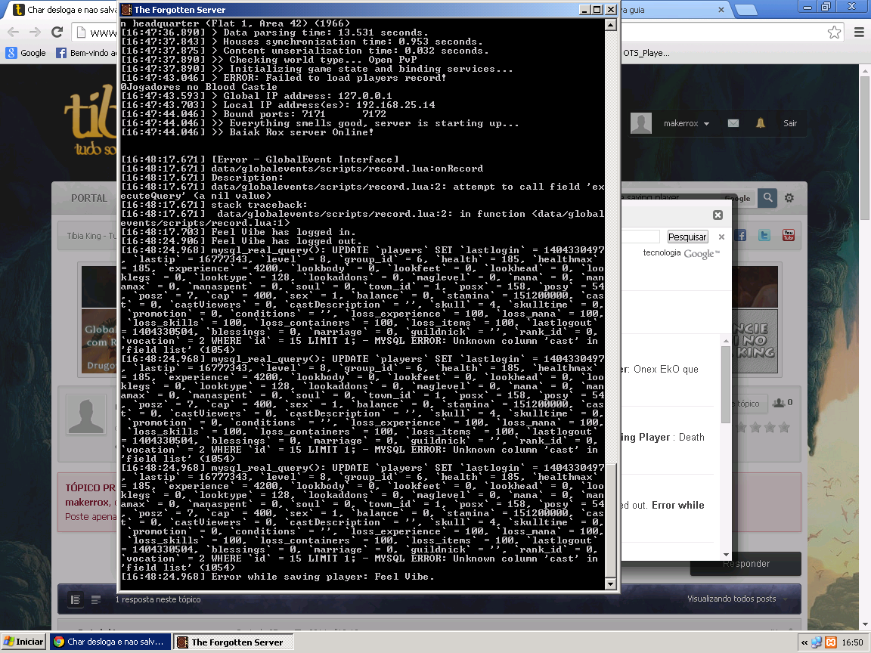The width and height of the screenshot is (871, 653).
Task: Bookmark this page with the star icon
Action: (834, 32)
